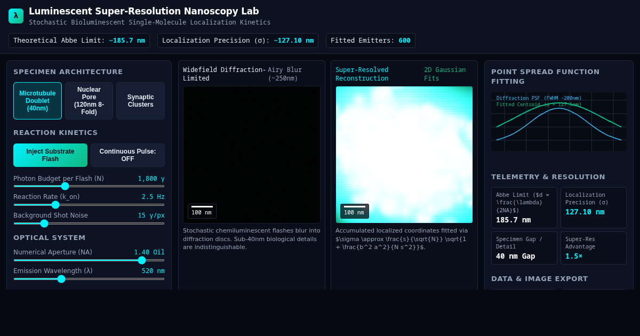Click the Theoretical Abbe Limit readout

[x=79, y=41]
